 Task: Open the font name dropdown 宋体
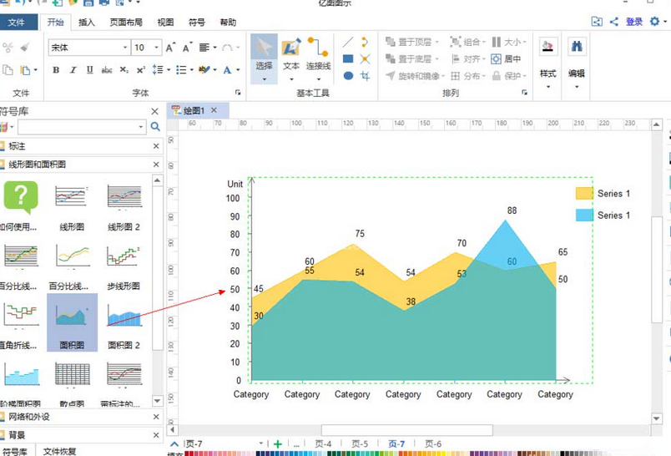[125, 48]
